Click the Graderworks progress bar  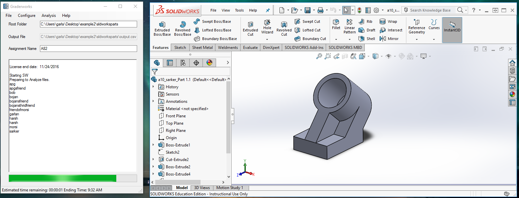pos(73,178)
